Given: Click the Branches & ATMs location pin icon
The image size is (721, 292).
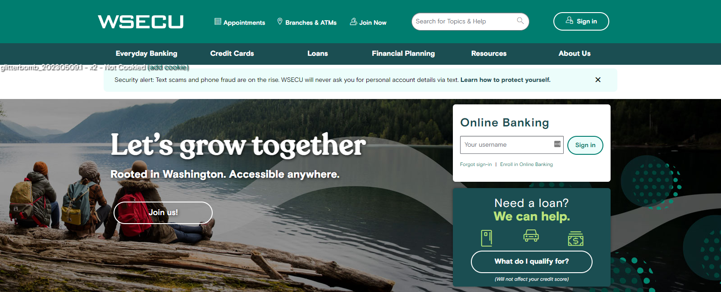Looking at the screenshot, I should pyautogui.click(x=280, y=22).
